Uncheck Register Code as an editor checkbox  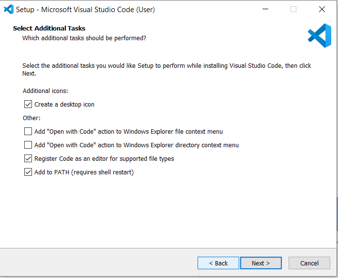click(x=28, y=158)
